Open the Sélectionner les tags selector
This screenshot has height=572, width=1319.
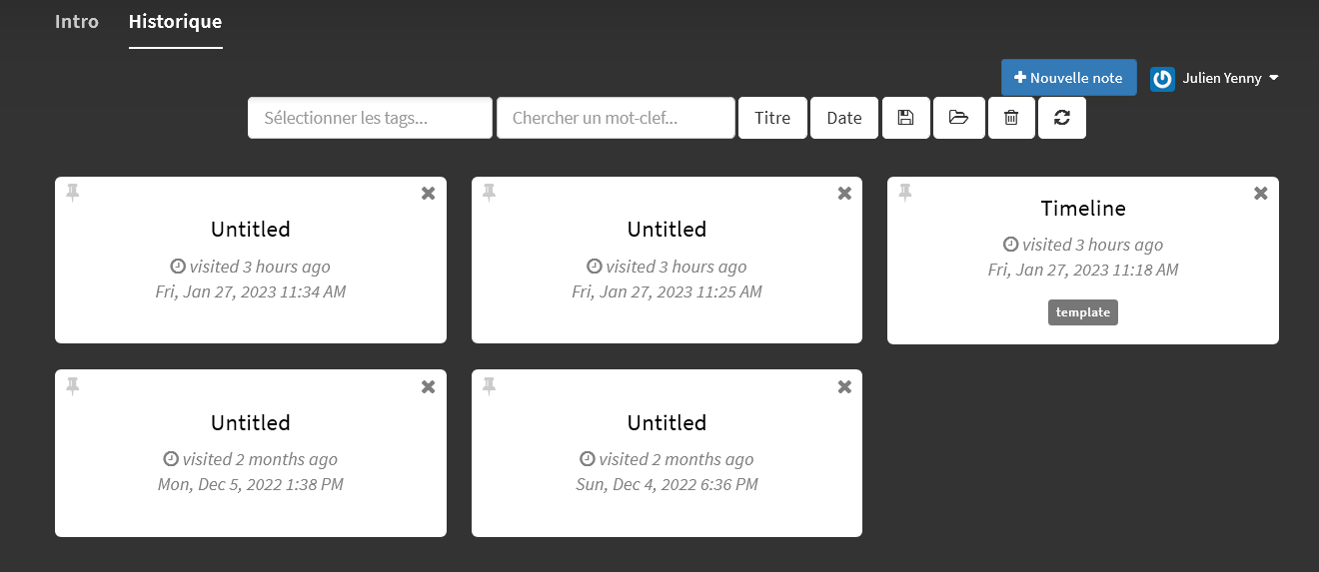pyautogui.click(x=370, y=118)
